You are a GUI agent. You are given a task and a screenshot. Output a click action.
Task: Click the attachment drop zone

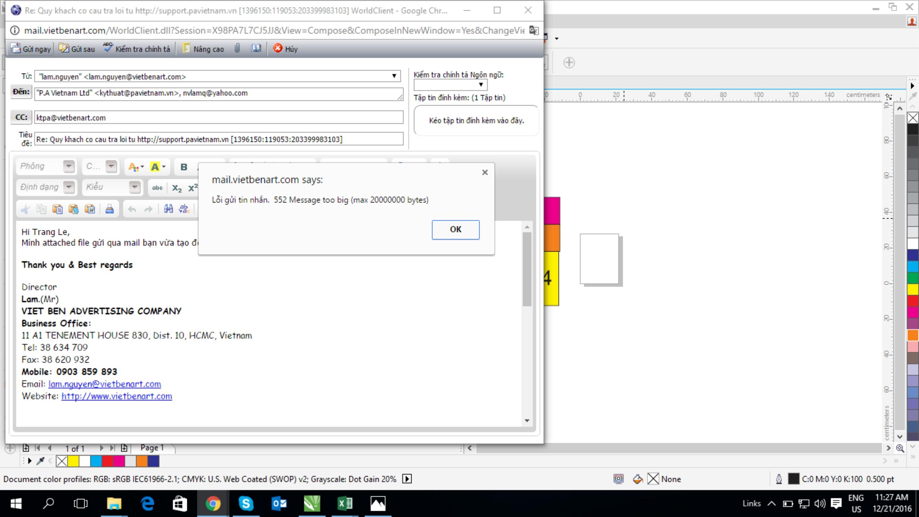[476, 120]
